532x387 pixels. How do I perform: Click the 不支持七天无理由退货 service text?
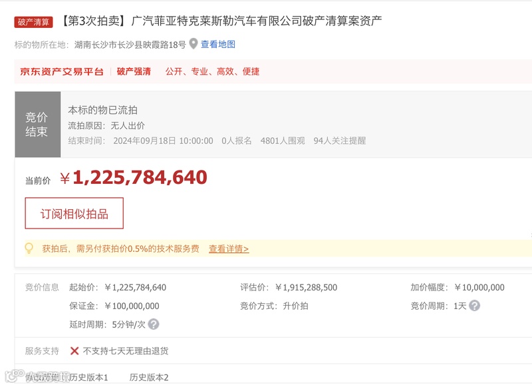pyautogui.click(x=126, y=350)
